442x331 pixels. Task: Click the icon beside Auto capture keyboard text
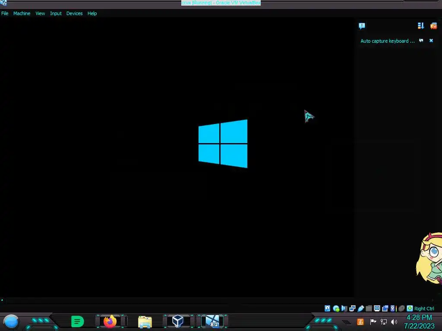tap(421, 41)
